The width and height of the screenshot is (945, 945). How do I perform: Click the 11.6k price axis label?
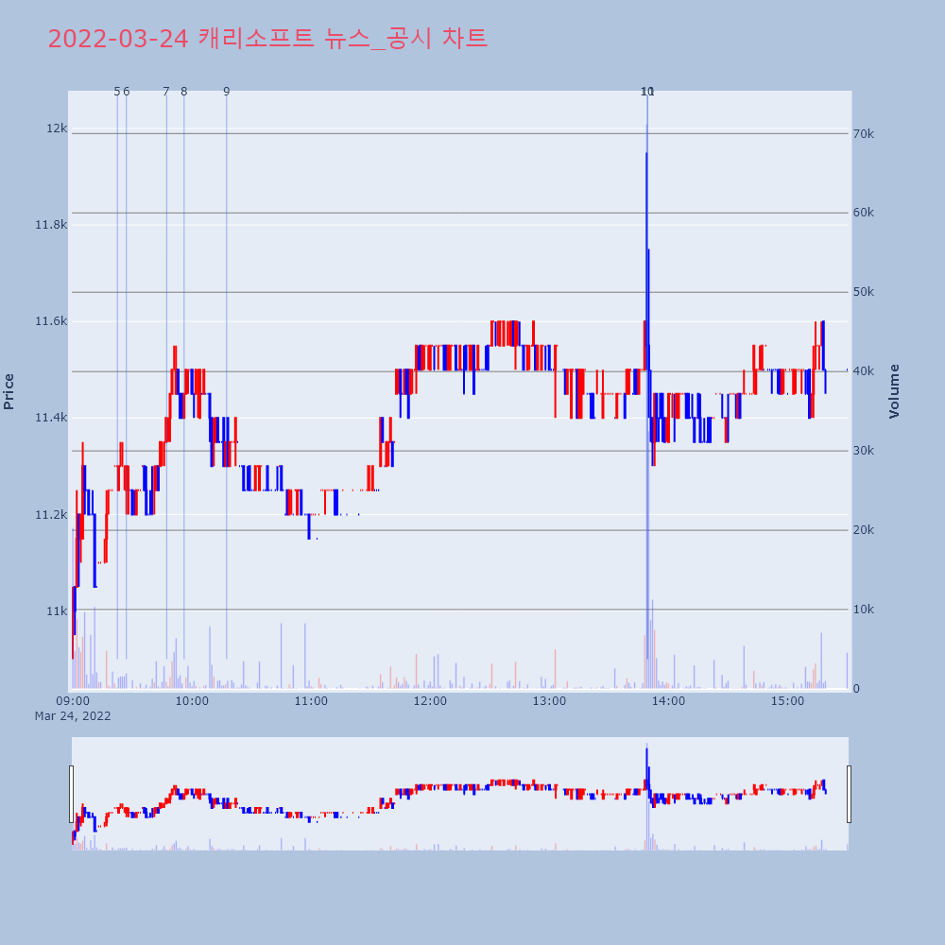pyautogui.click(x=51, y=321)
